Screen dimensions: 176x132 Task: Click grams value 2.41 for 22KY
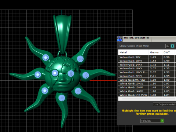tap(153, 76)
